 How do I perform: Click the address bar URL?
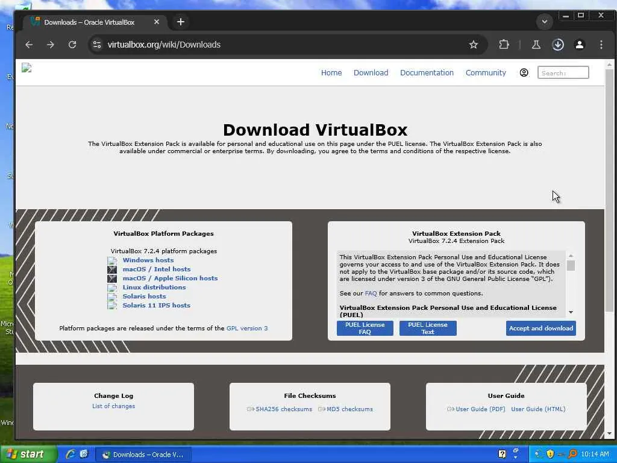tap(164, 45)
